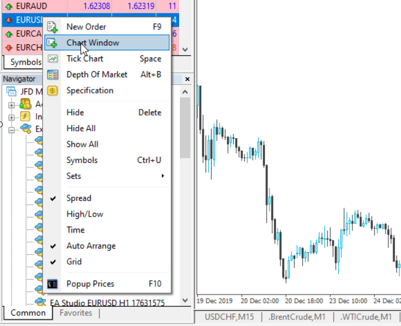The image size is (401, 326).
Task: Click the New Order icon in context menu
Action: tap(53, 27)
